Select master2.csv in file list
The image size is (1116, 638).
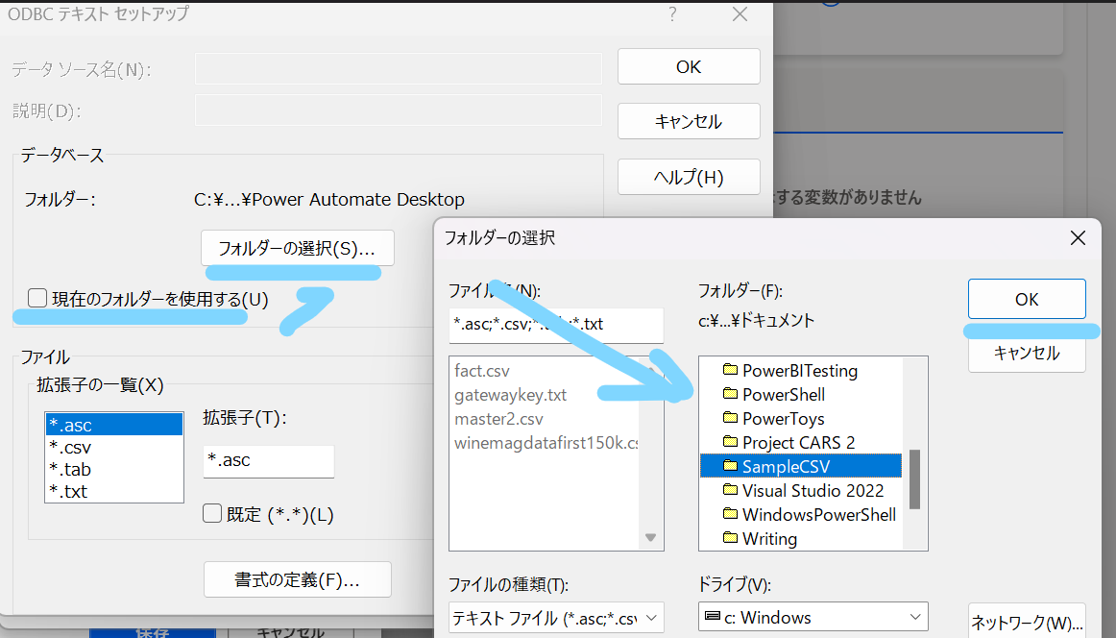[498, 419]
